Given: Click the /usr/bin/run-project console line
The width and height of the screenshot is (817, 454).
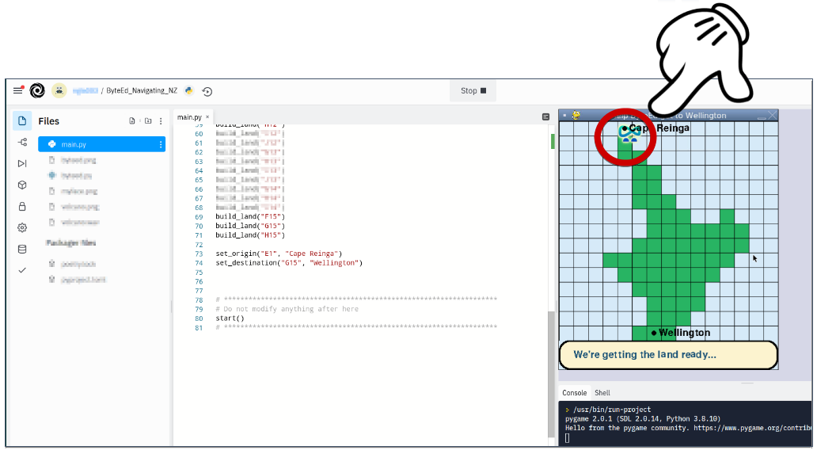Looking at the screenshot, I should (x=612, y=410).
